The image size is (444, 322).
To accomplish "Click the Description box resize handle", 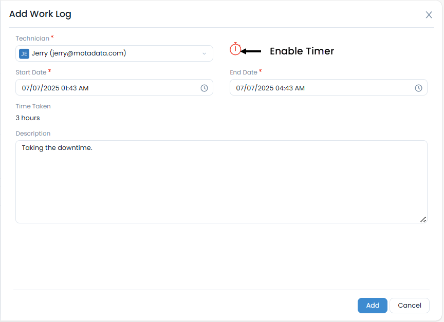I will (423, 219).
